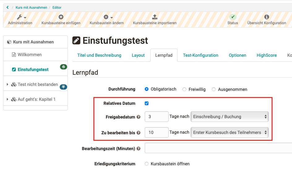The width and height of the screenshot is (292, 169).
Task: Expand the Test nicht bestanden node
Action: (x=7, y=84)
